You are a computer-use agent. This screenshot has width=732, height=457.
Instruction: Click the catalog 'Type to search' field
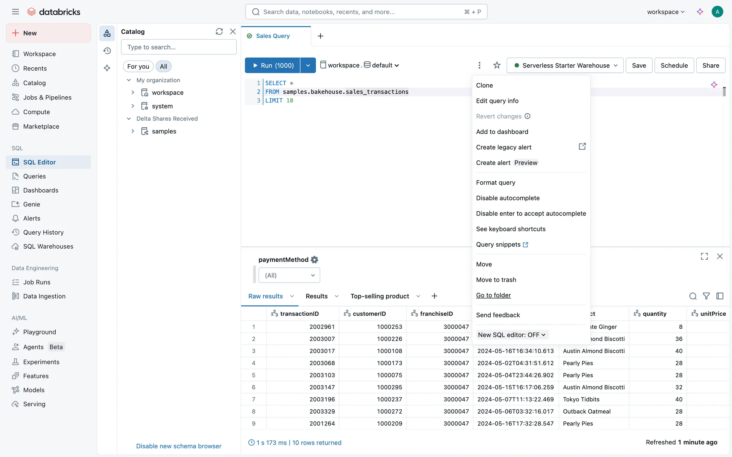tap(178, 47)
